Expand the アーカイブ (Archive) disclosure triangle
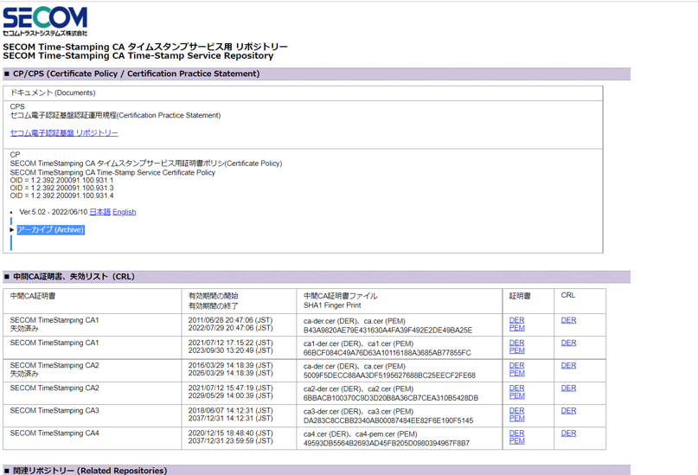The width and height of the screenshot is (698, 475). (12, 229)
